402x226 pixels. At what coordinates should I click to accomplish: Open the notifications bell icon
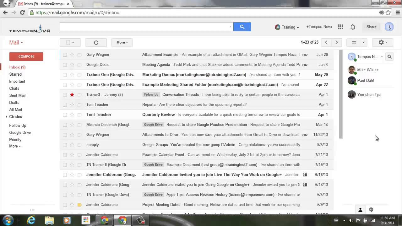coord(353,27)
